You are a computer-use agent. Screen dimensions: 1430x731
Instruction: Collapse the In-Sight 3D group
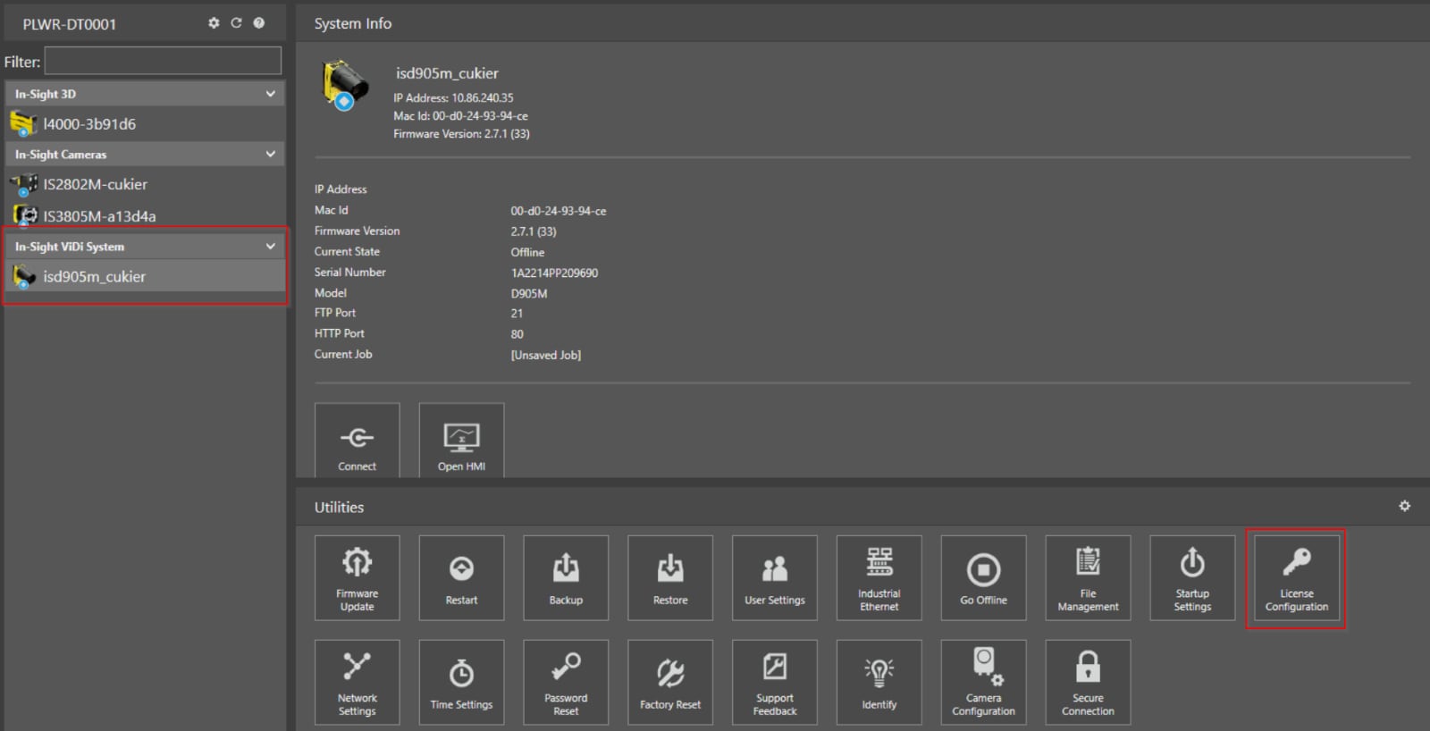point(270,94)
